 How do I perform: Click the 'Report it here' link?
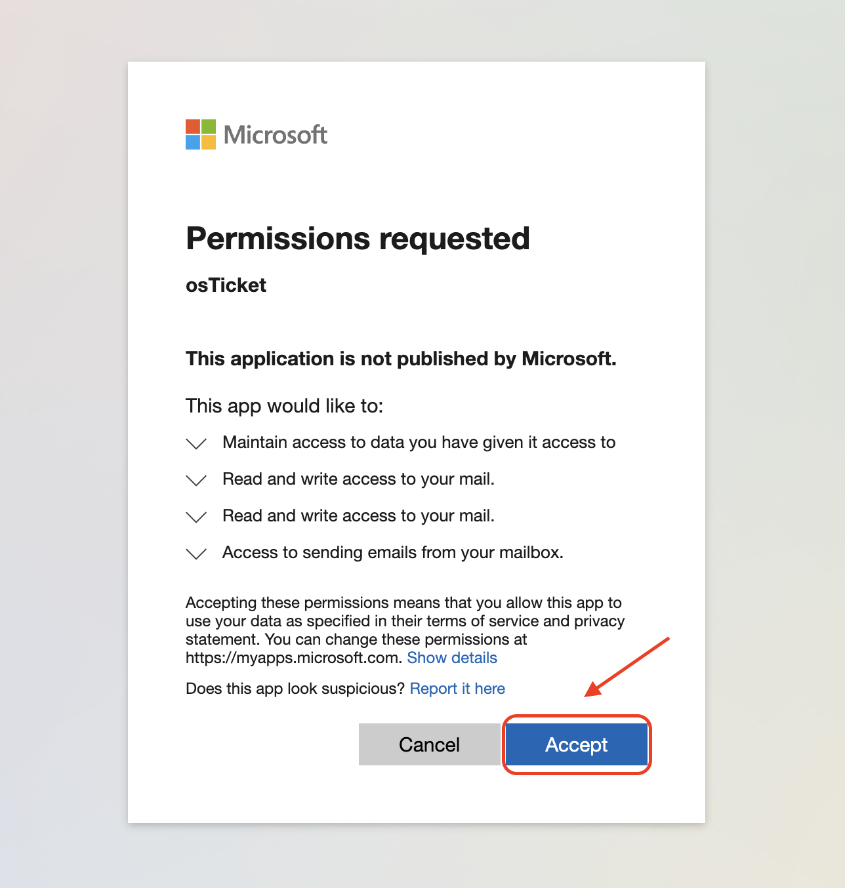pos(457,689)
